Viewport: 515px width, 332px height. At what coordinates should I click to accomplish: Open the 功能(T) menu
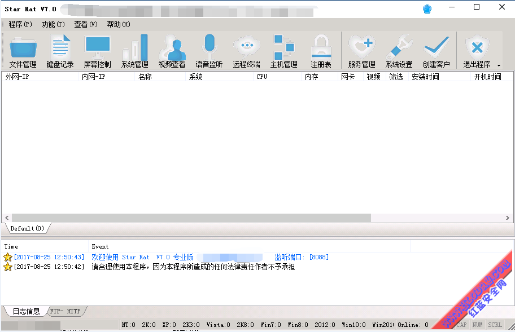tap(53, 24)
